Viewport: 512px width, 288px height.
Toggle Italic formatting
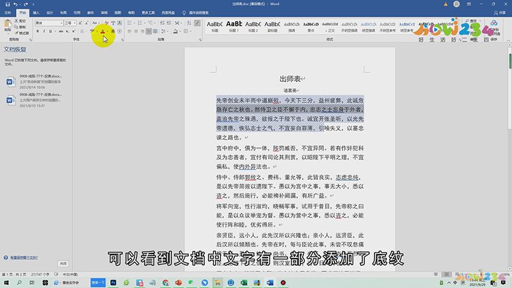pyautogui.click(x=44, y=31)
